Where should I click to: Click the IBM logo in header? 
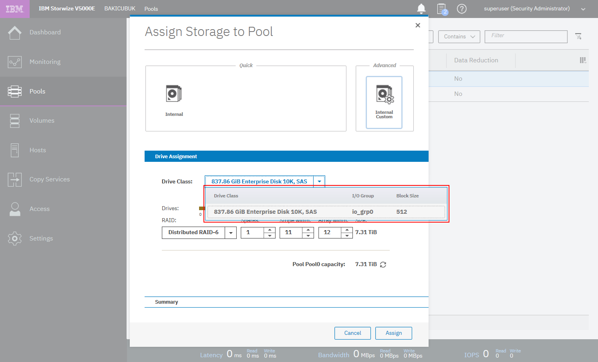point(14,9)
